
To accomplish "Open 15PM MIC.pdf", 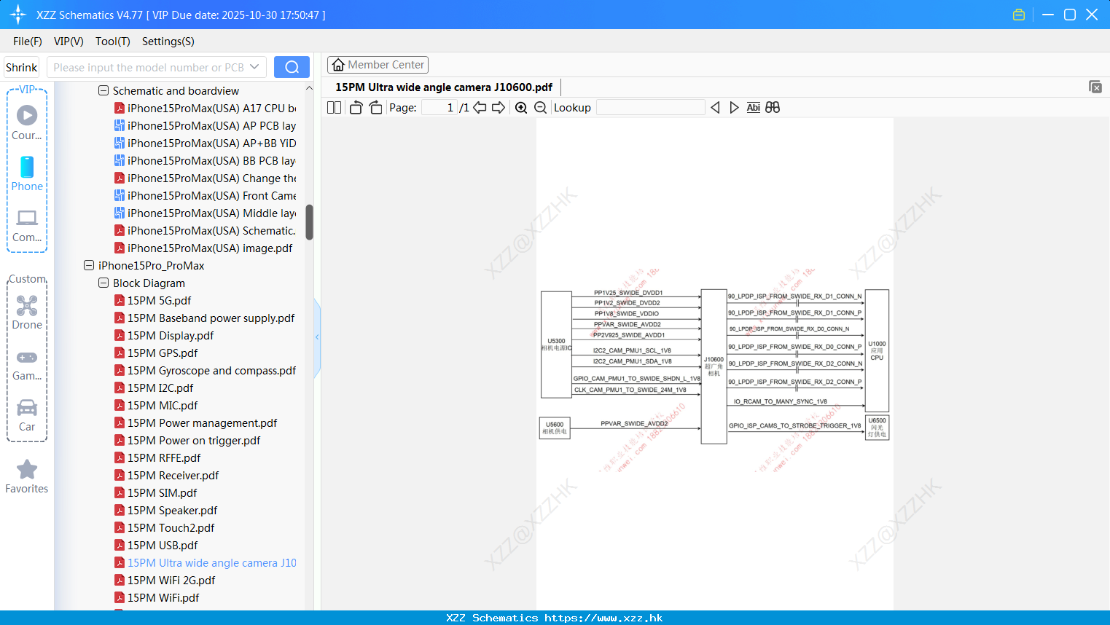I will [156, 406].
